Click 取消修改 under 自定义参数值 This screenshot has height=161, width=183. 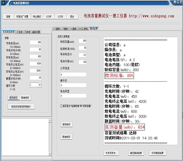(x=67, y=137)
